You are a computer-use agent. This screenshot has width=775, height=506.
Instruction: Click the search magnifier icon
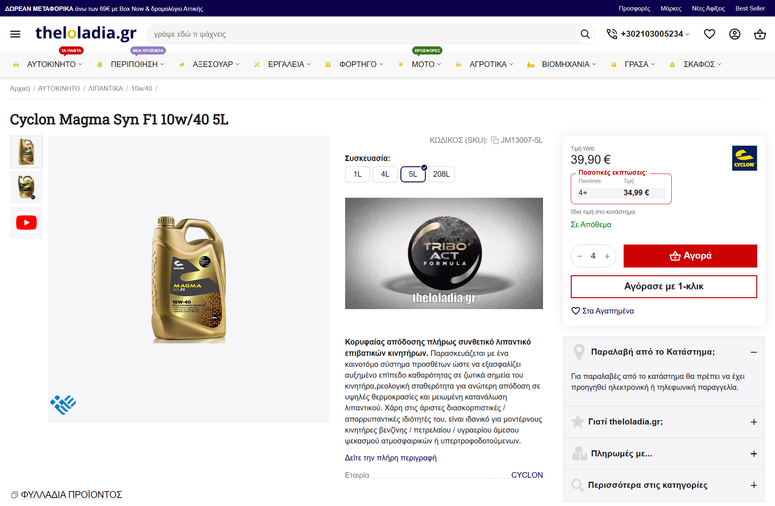[x=585, y=34]
